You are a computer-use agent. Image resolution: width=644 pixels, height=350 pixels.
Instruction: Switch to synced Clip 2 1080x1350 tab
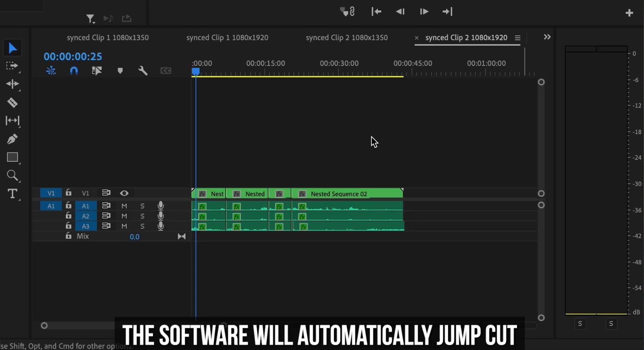(x=347, y=37)
